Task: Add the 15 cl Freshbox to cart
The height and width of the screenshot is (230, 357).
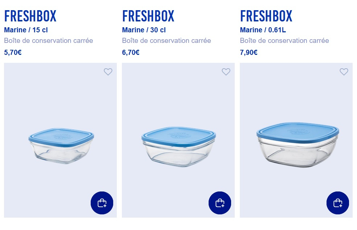Action: click(102, 203)
